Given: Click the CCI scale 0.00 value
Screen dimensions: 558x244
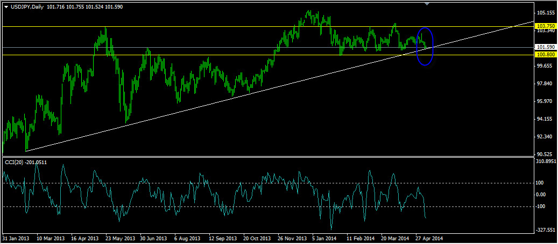Looking at the screenshot, I should pyautogui.click(x=542, y=194).
